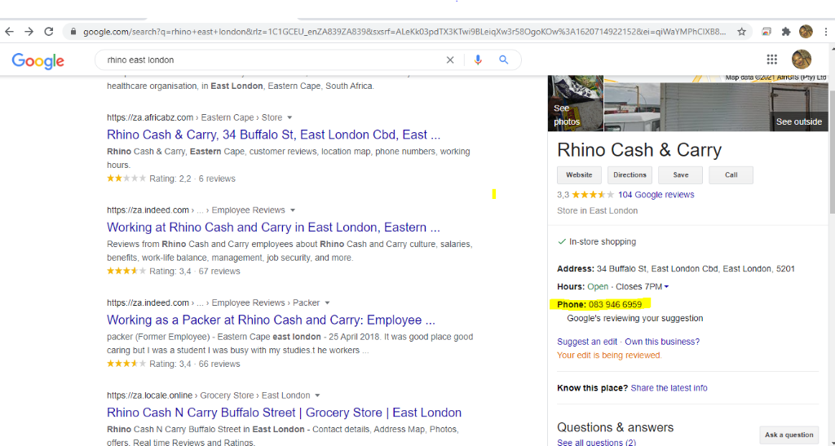The image size is (835, 446).
Task: Click Ask a question button
Action: coord(789,435)
